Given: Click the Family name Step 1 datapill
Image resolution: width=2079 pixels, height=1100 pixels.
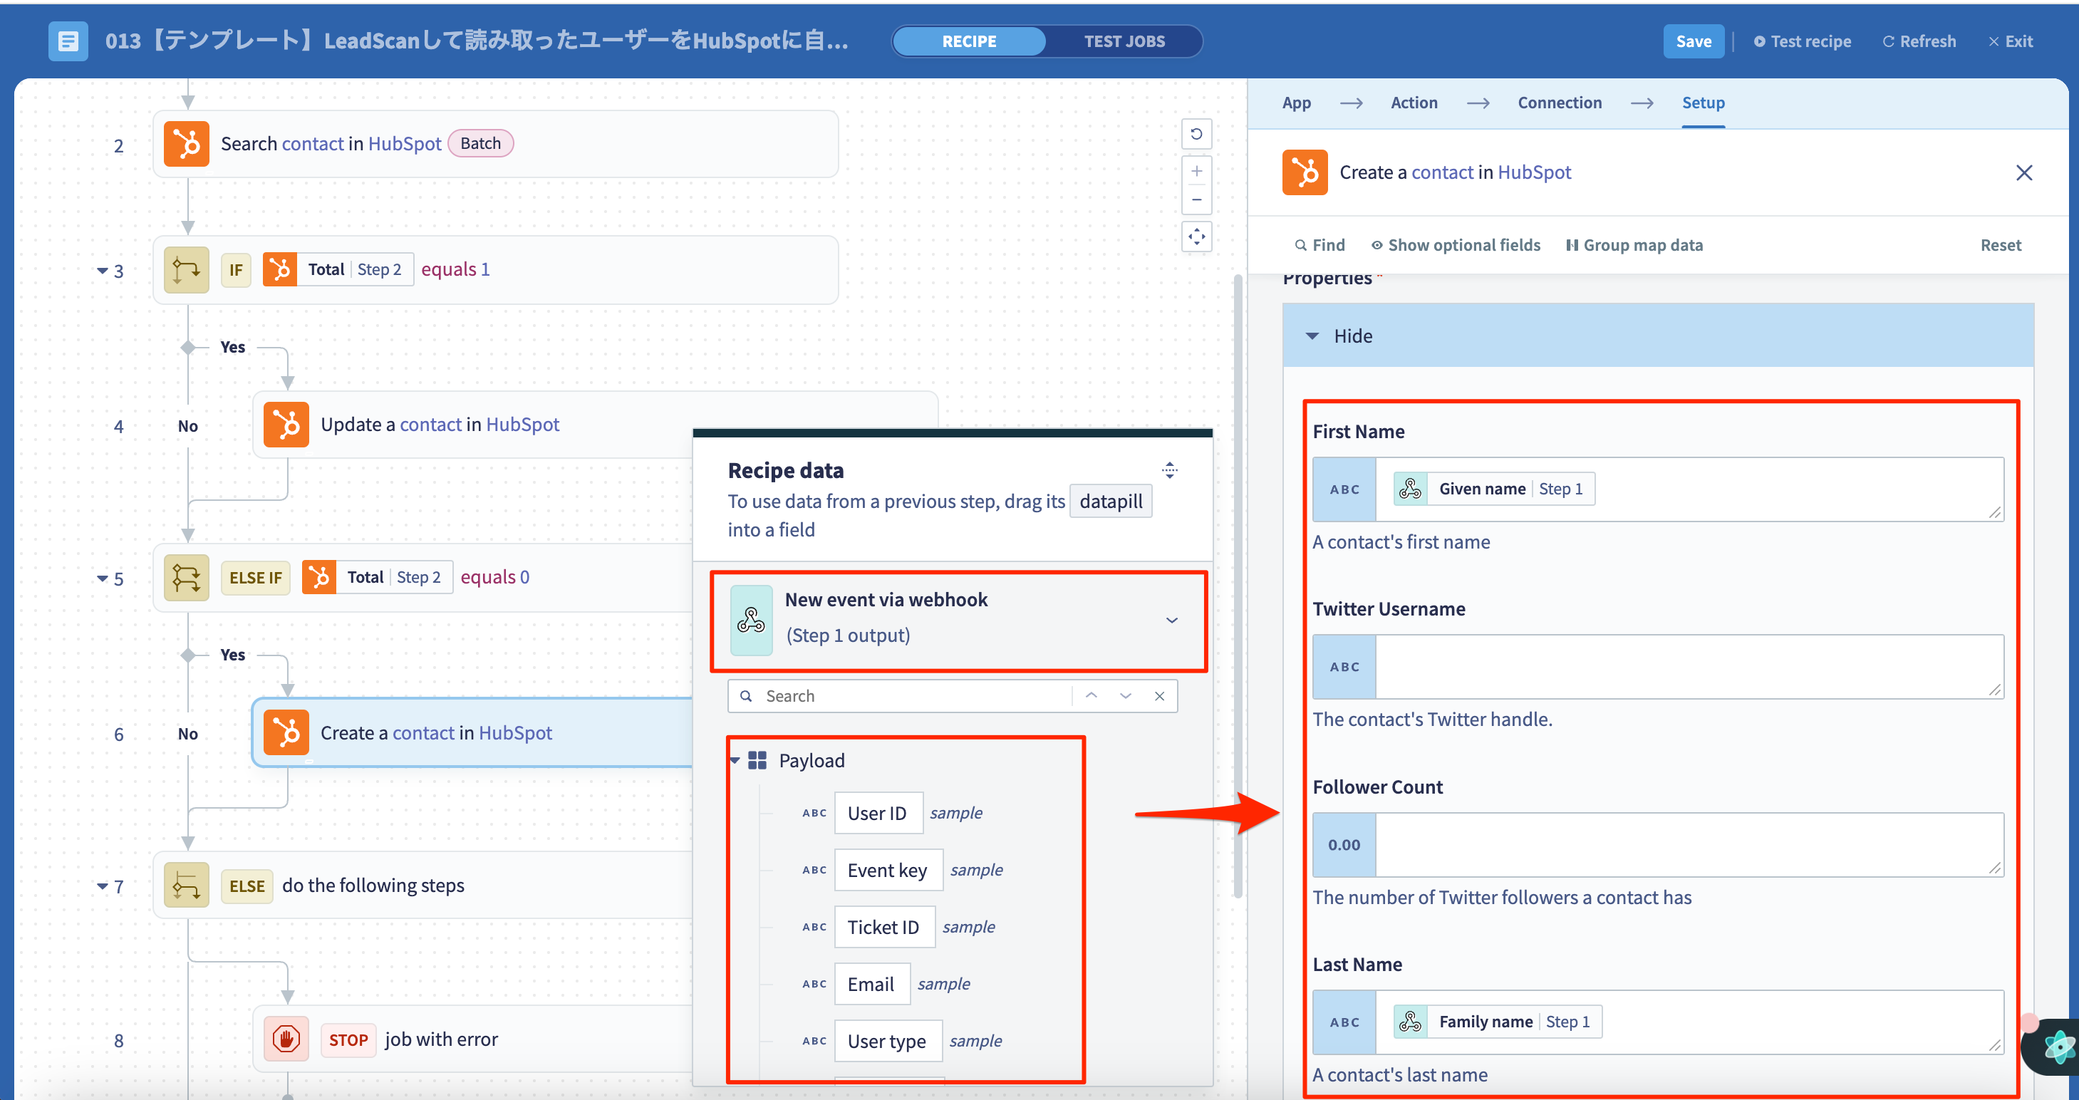Looking at the screenshot, I should (1497, 1022).
